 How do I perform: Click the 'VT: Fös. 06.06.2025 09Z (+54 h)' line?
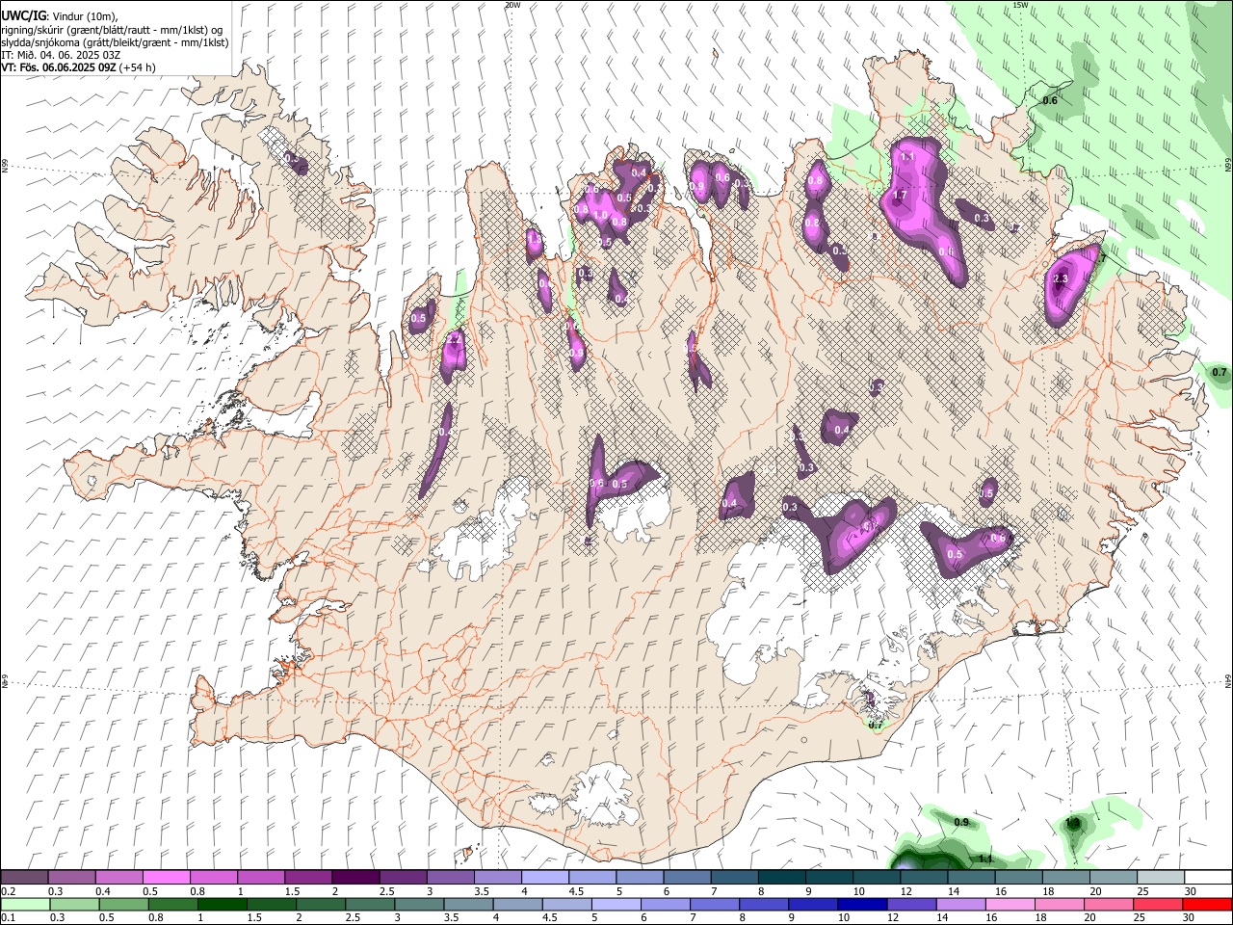[78, 67]
